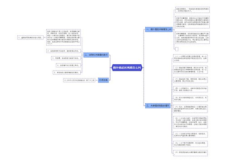The width and height of the screenshot is (227, 163).
Task: Select leaf node starting with 2、
Action: pos(64,51)
